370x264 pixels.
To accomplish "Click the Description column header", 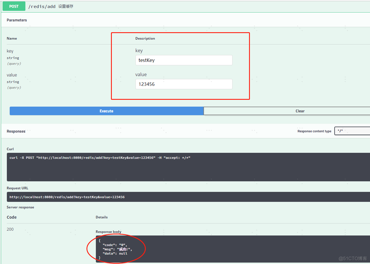I will [145, 38].
